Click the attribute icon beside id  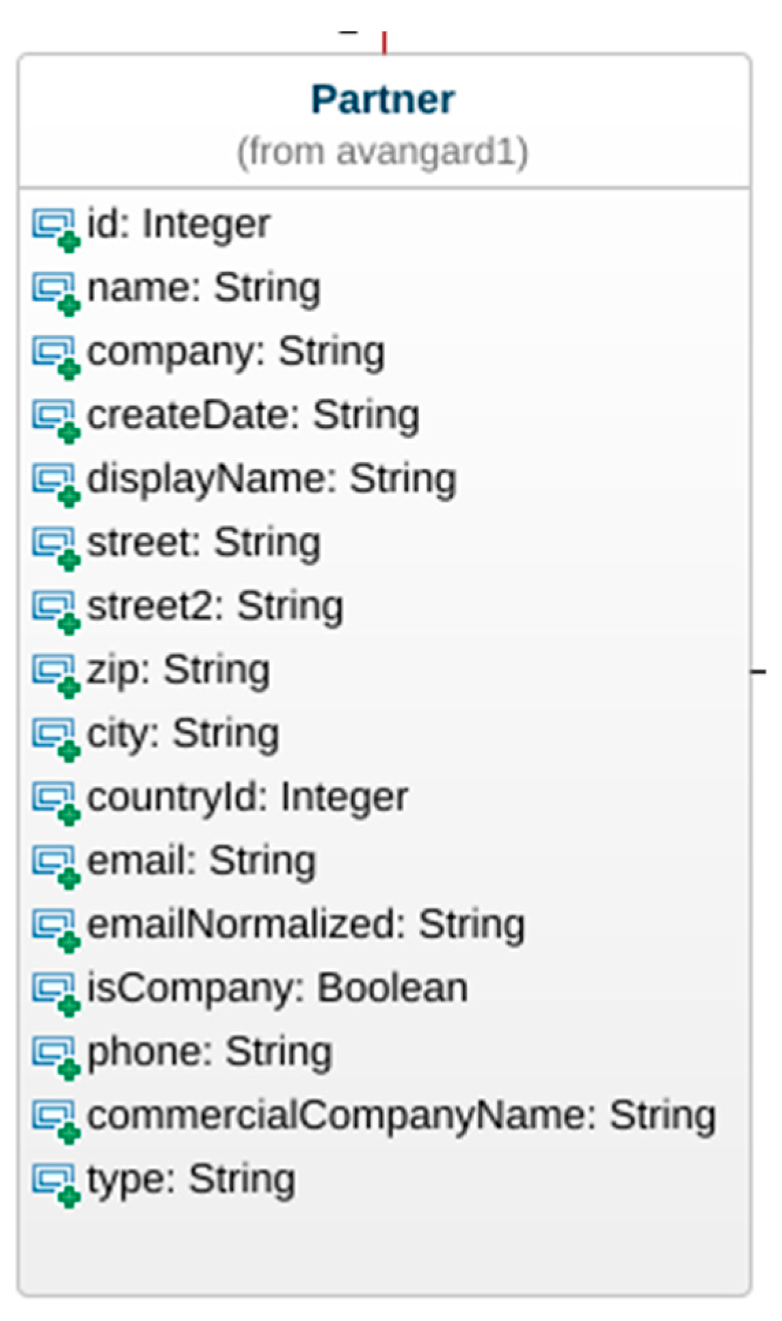pos(55,228)
